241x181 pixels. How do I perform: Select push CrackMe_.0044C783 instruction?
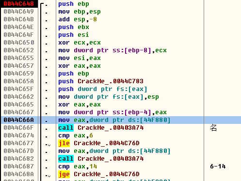(x=101, y=81)
